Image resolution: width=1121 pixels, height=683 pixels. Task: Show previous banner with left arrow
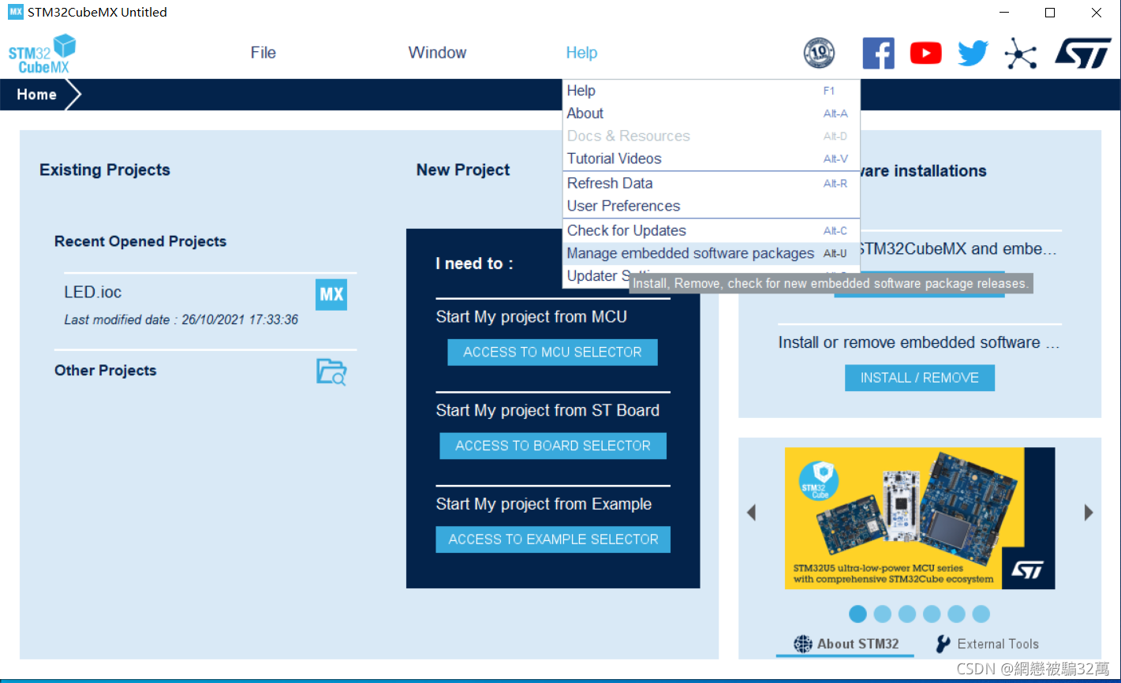pyautogui.click(x=751, y=513)
